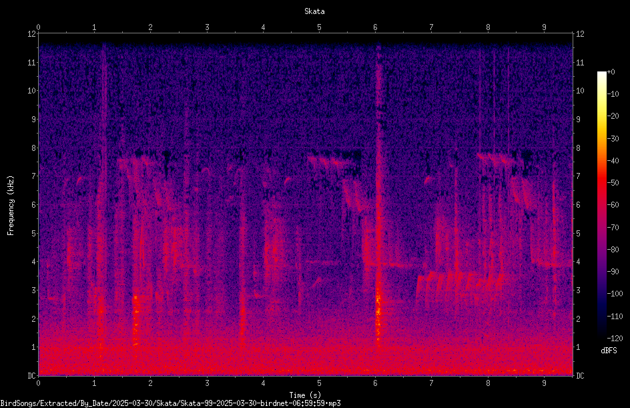The width and height of the screenshot is (630, 408).
Task: Click the "-100" colorbar label
Action: [x=615, y=294]
